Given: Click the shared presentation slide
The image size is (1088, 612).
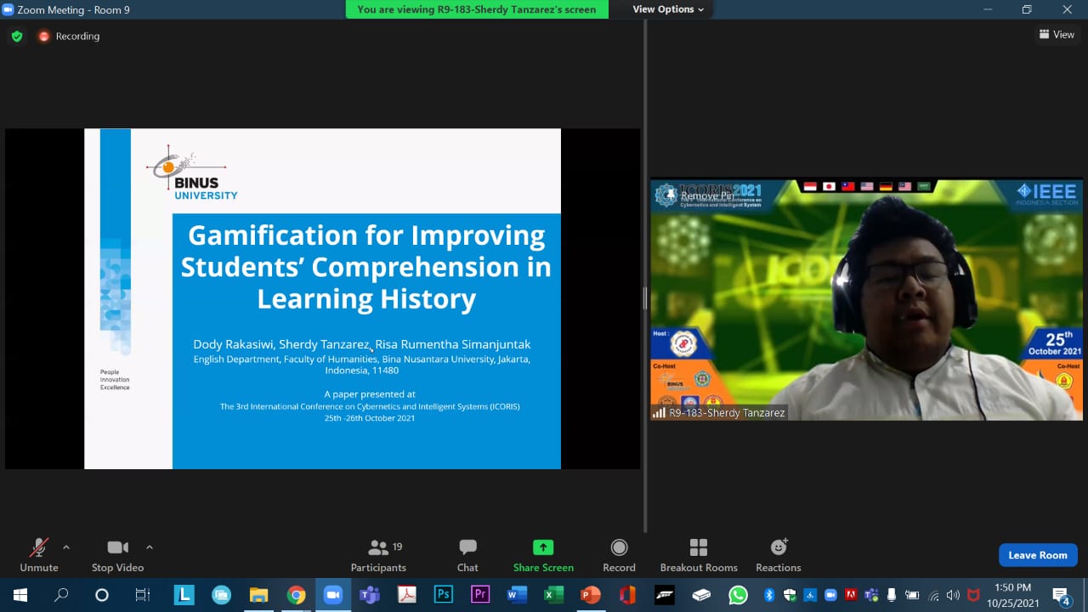Looking at the screenshot, I should coord(322,298).
